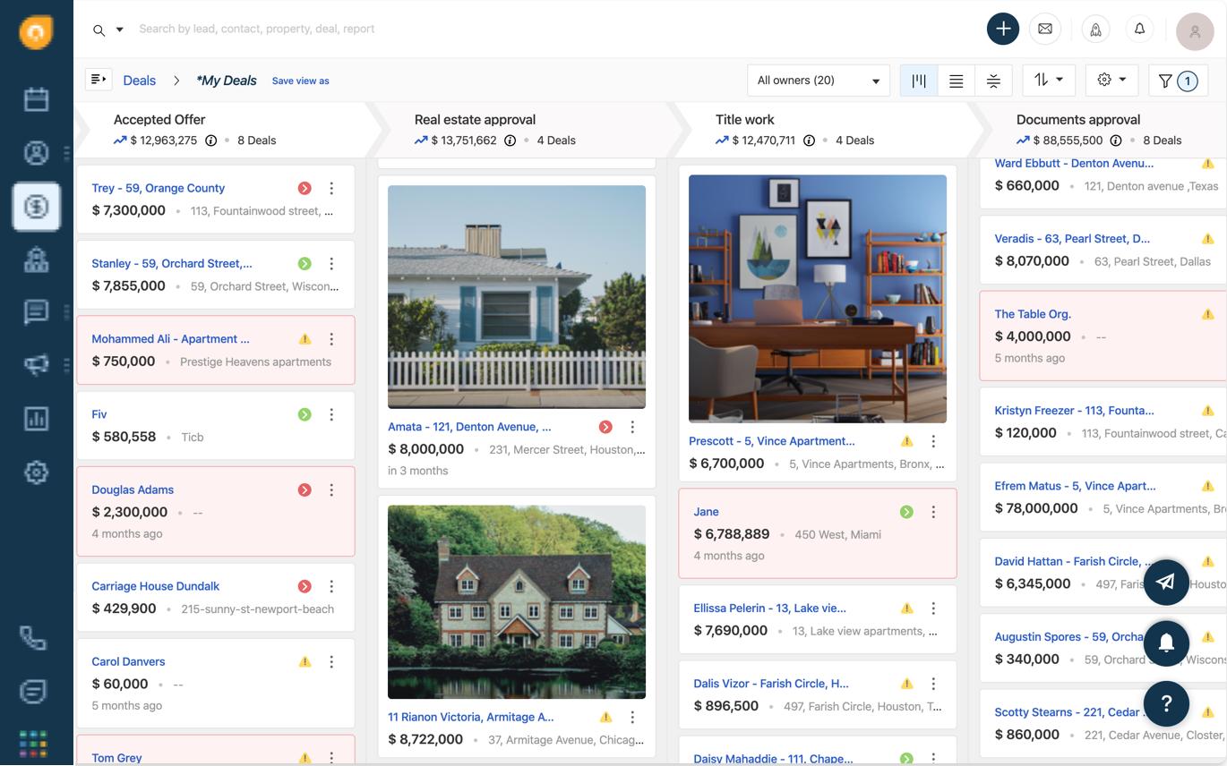Open three-dot menu for Trey deal
Viewport: 1227px width, 766px height.
[331, 189]
